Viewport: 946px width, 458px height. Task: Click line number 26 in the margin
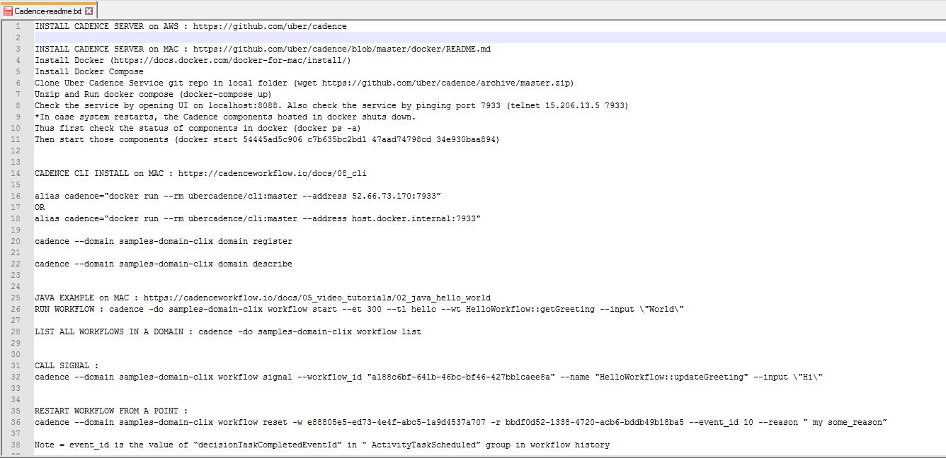pyautogui.click(x=16, y=309)
